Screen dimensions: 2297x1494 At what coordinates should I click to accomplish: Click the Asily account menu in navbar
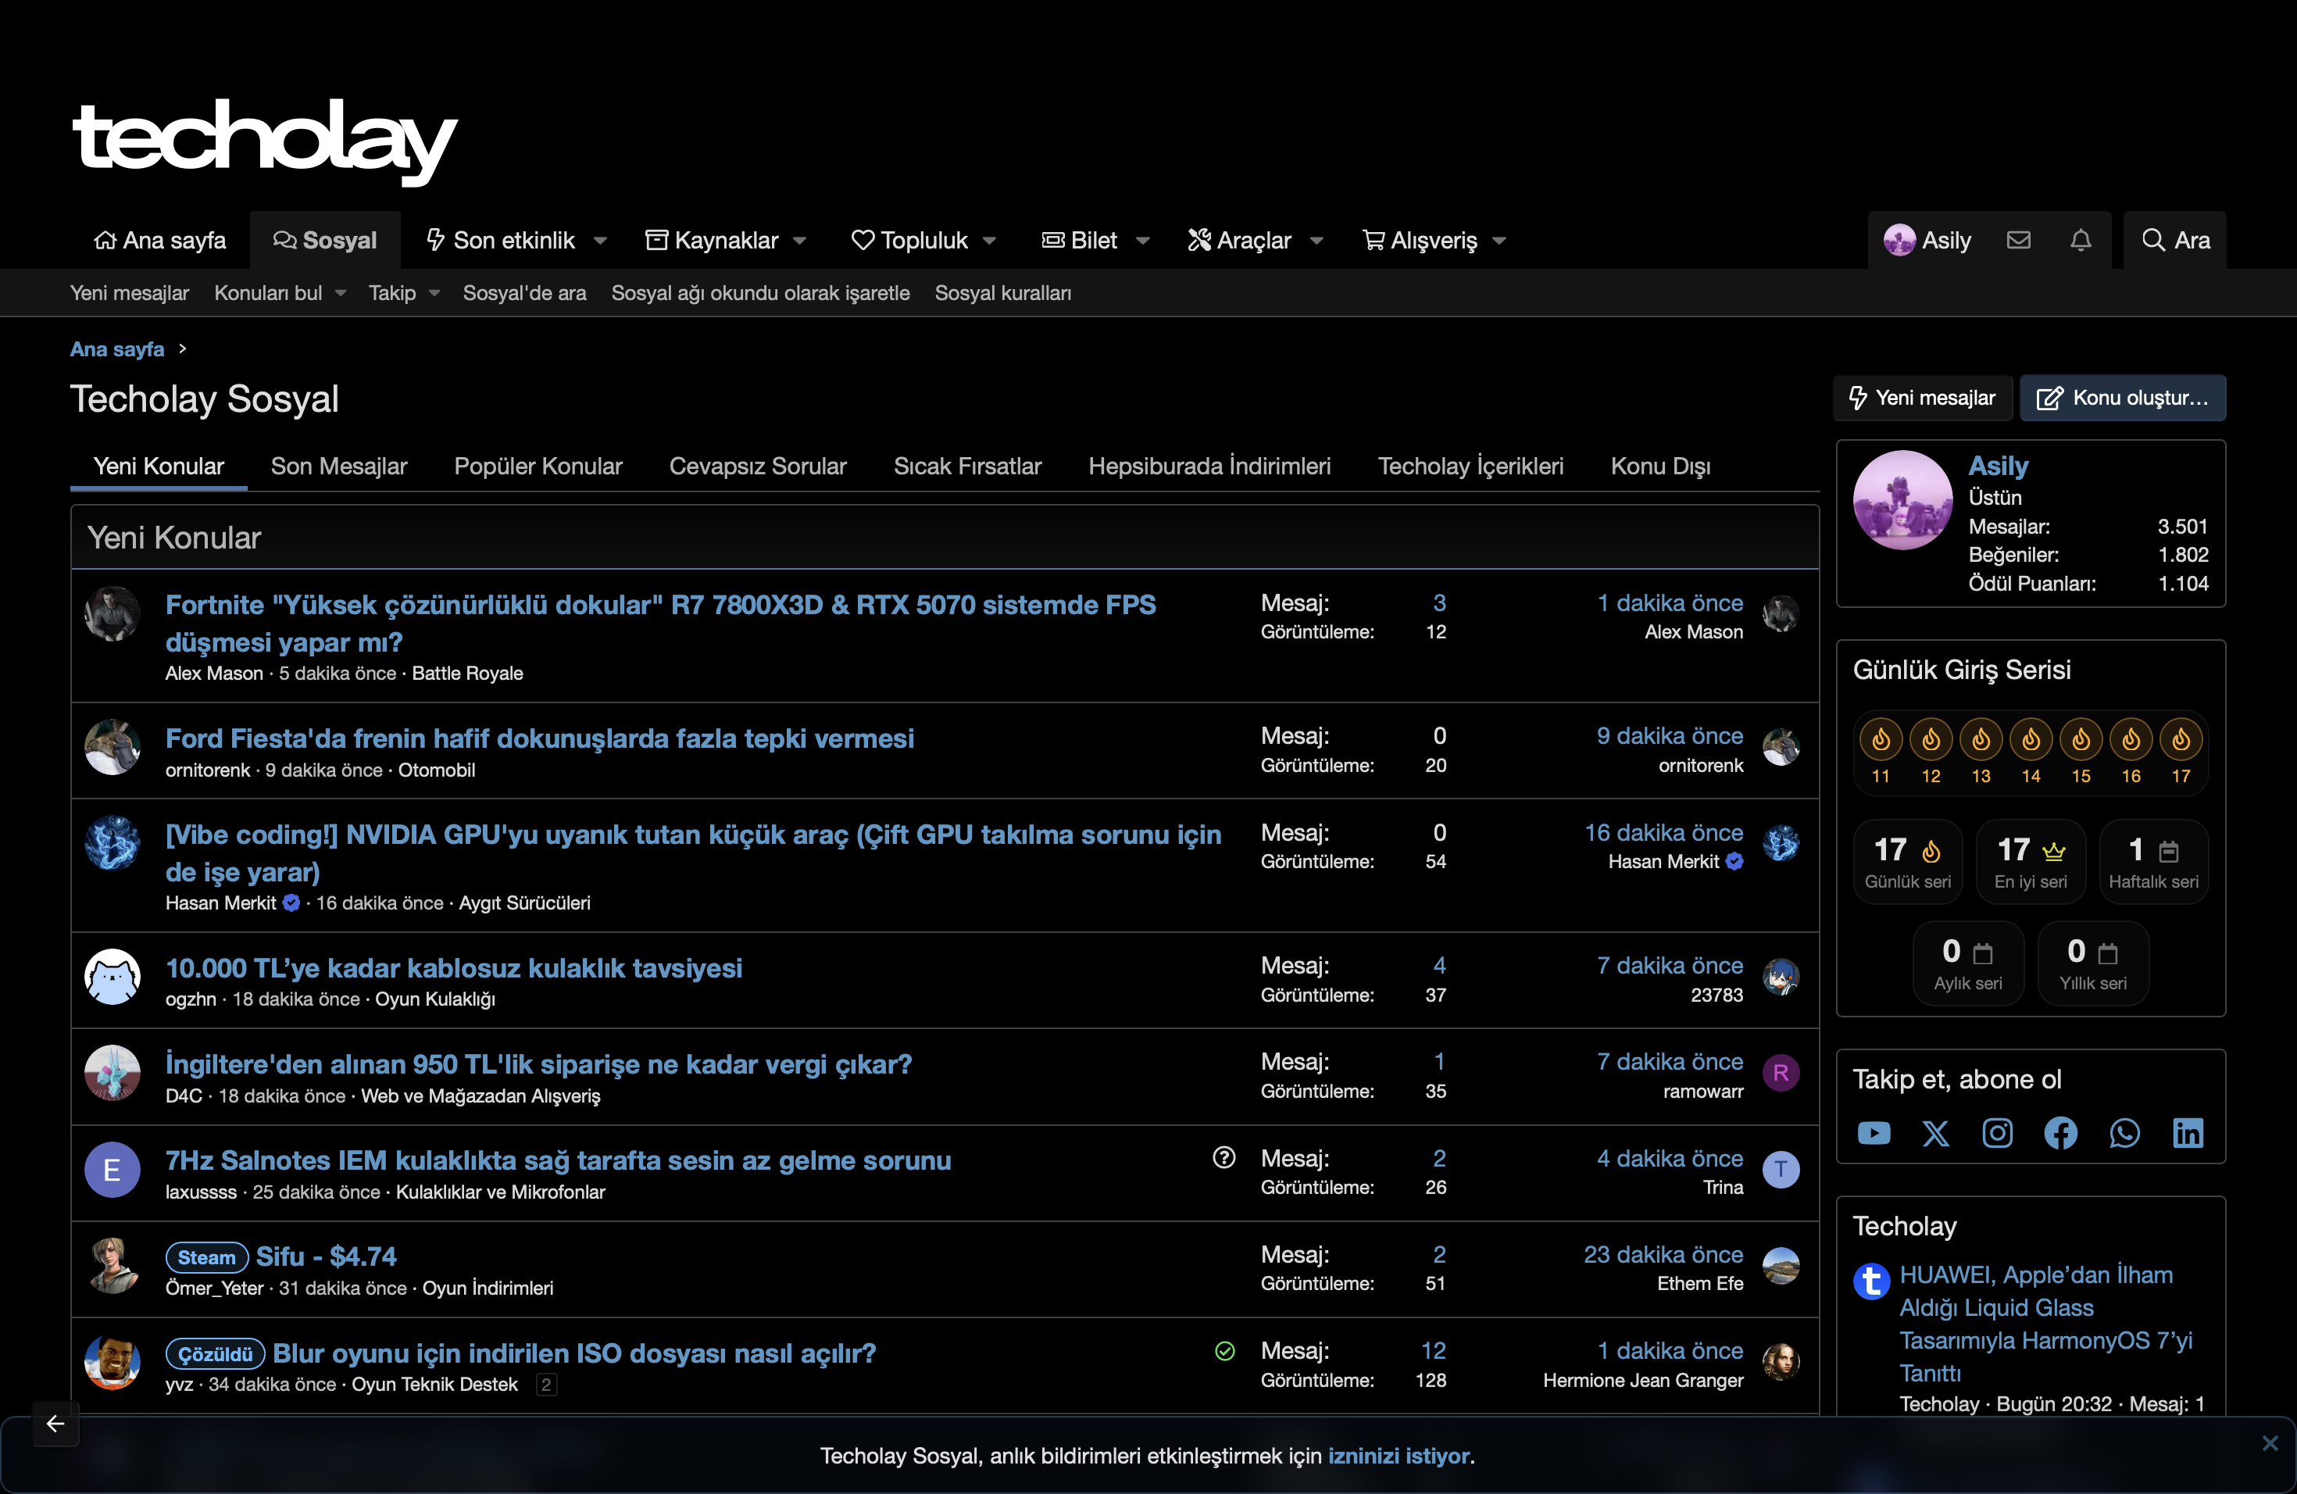1927,239
